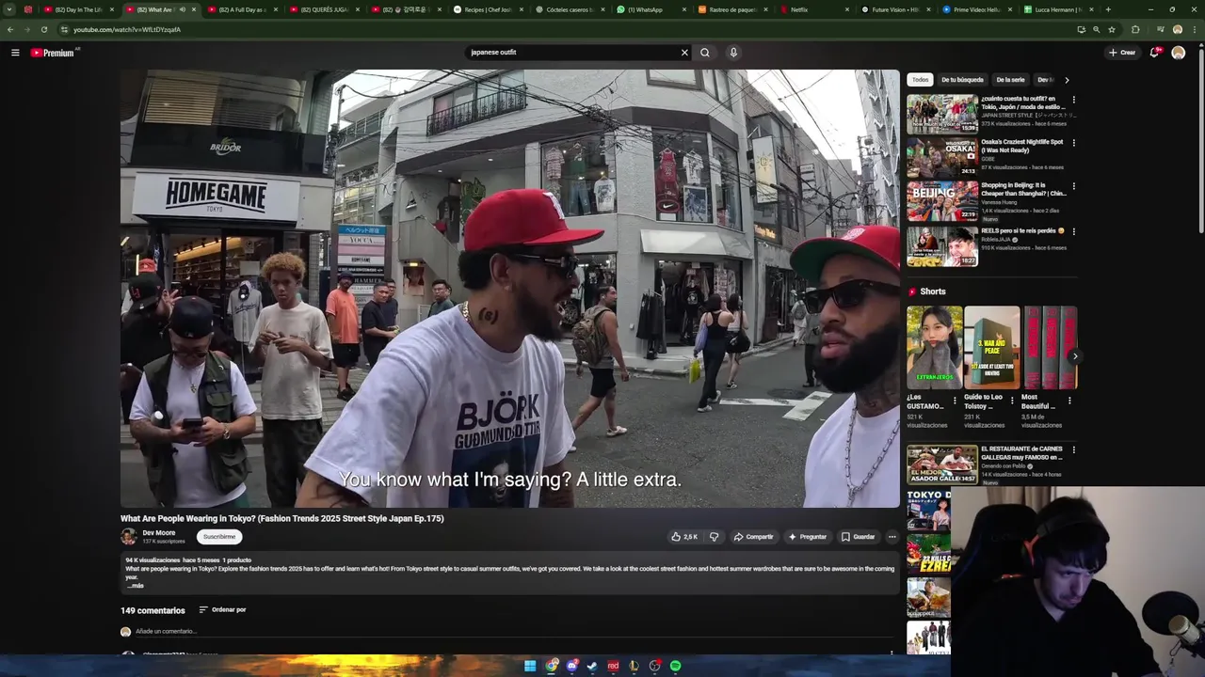Viewport: 1205px width, 677px height.
Task: Open the Dev Moore channel name link
Action: [158, 533]
